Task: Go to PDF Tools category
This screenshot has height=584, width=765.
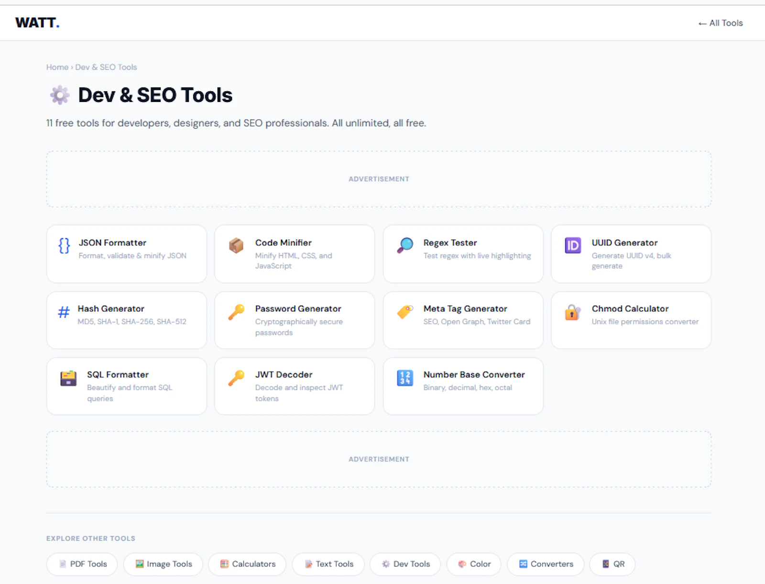Action: tap(82, 564)
